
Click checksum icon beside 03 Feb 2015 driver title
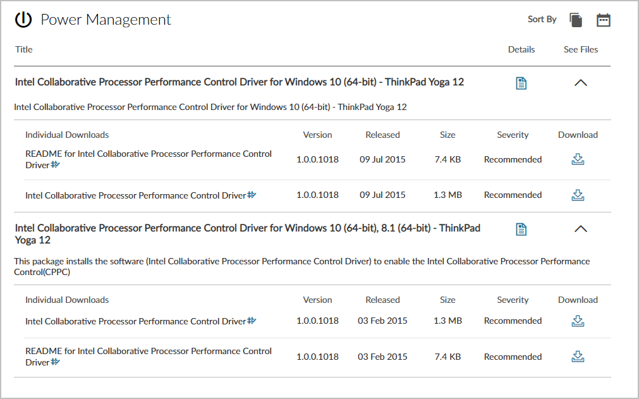point(252,321)
